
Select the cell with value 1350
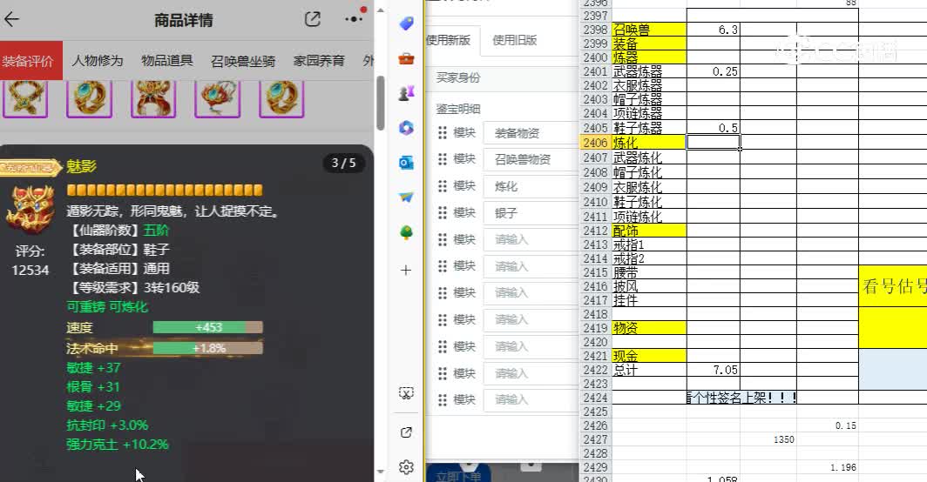click(x=768, y=439)
